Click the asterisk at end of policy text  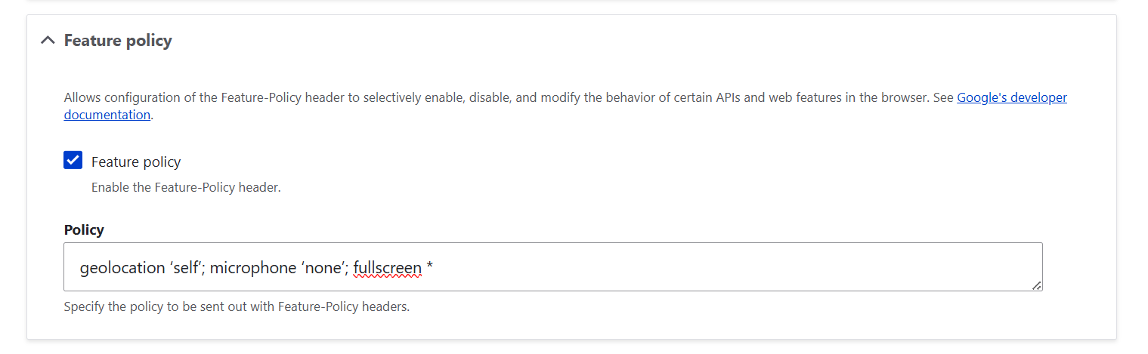[429, 268]
